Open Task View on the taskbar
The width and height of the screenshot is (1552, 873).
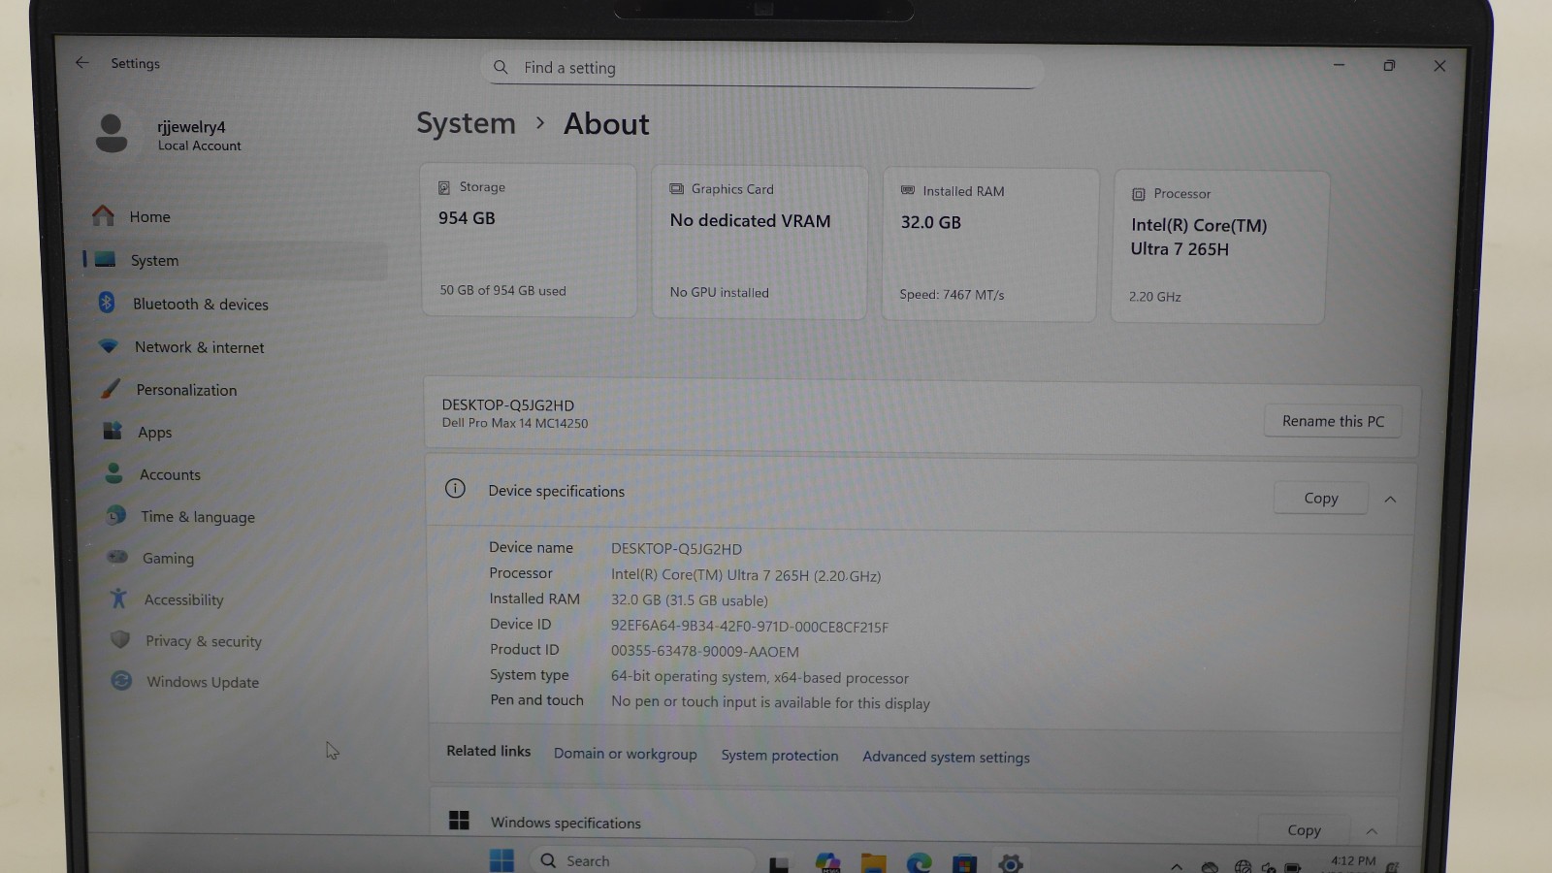pyautogui.click(x=779, y=863)
